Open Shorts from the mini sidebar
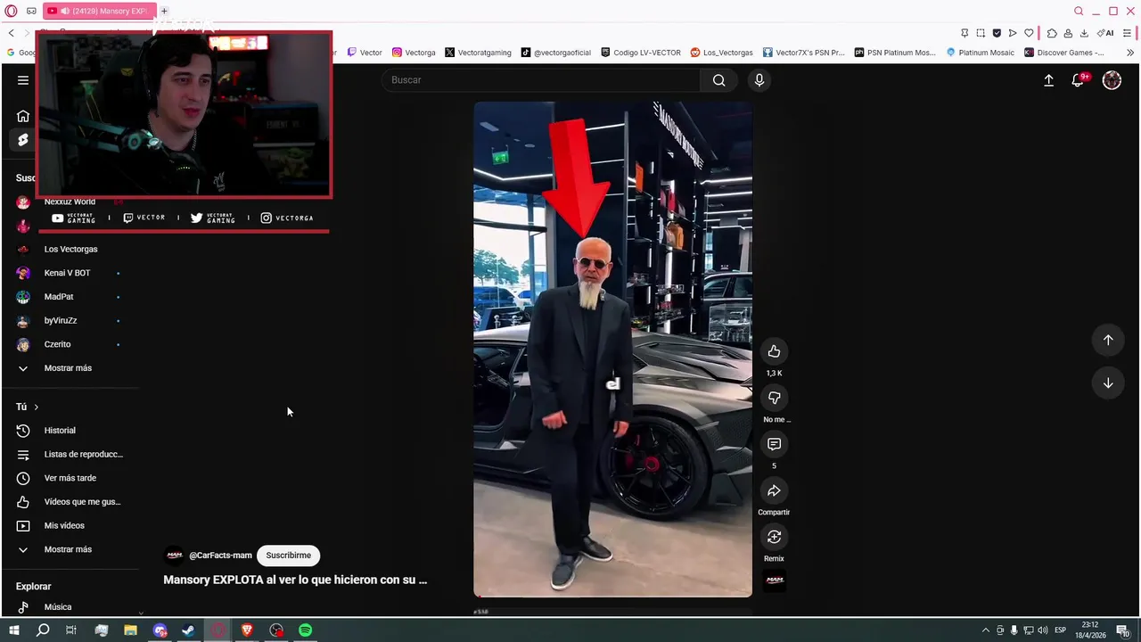 (x=23, y=140)
